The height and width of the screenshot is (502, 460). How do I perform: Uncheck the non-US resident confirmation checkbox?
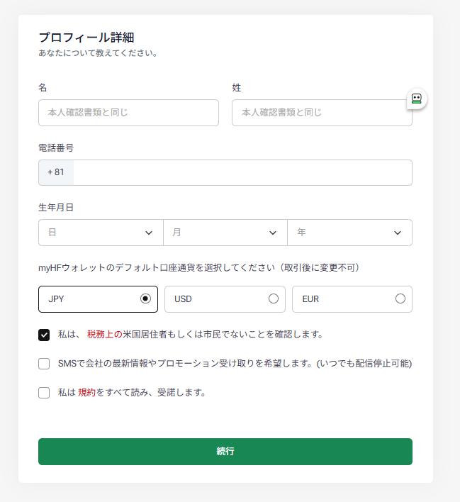44,335
